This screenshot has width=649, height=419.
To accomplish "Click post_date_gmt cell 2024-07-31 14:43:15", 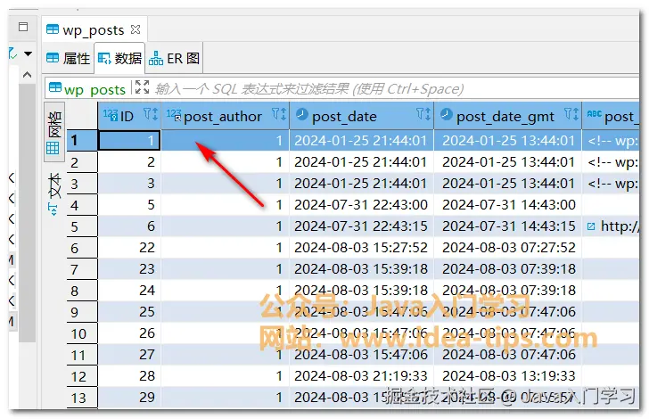I will 508,226.
